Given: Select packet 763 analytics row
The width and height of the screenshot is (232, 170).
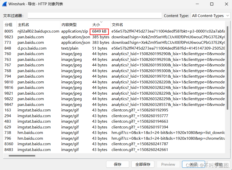Looking at the screenshot, I should pos(114,59).
